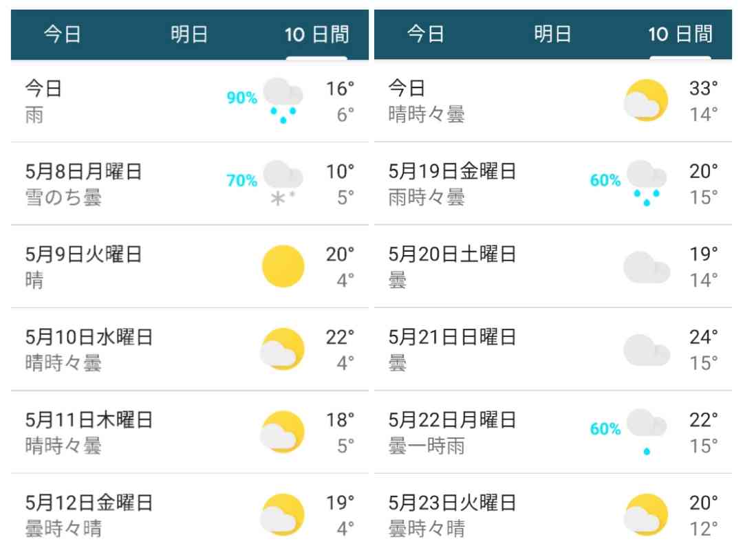Open the 今日 tab in the right panel
Image resolution: width=743 pixels, height=557 pixels.
(426, 34)
